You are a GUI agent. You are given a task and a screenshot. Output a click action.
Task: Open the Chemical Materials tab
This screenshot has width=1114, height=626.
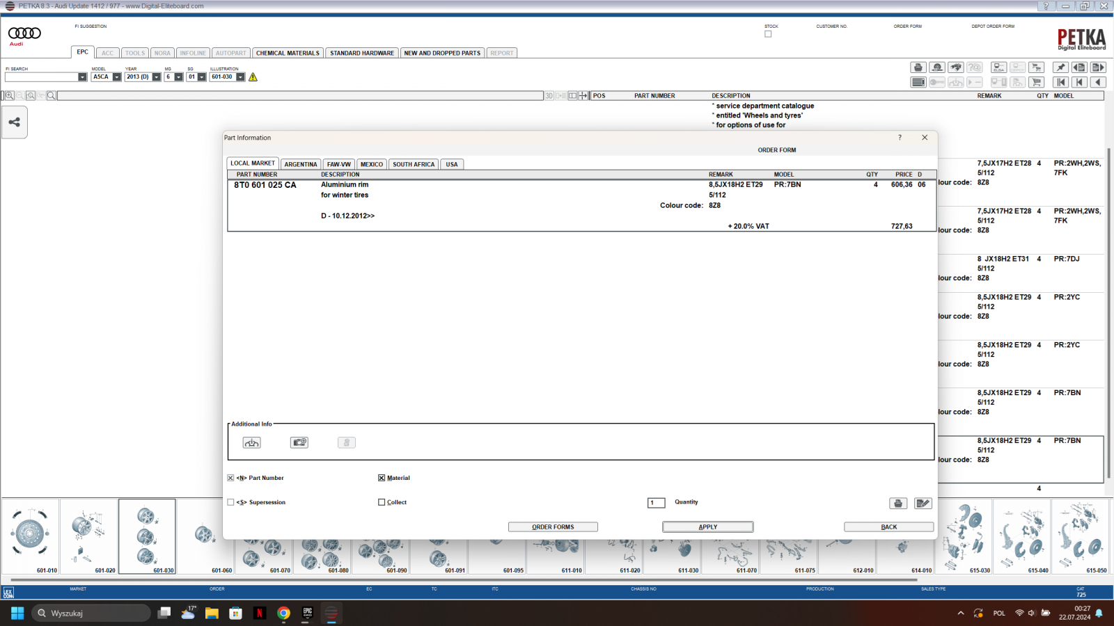tap(288, 53)
